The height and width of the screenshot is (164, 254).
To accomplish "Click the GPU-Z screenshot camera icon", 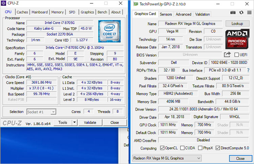I will click(x=233, y=13).
